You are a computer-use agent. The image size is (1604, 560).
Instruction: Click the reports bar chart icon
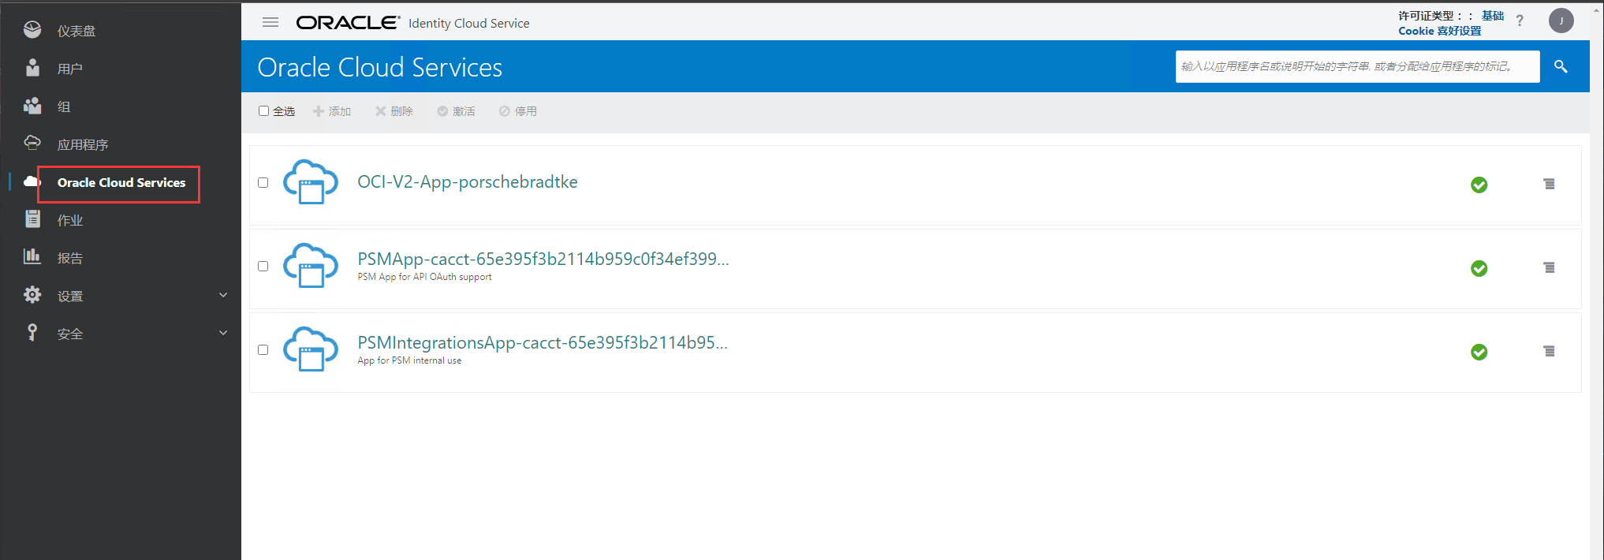point(32,256)
